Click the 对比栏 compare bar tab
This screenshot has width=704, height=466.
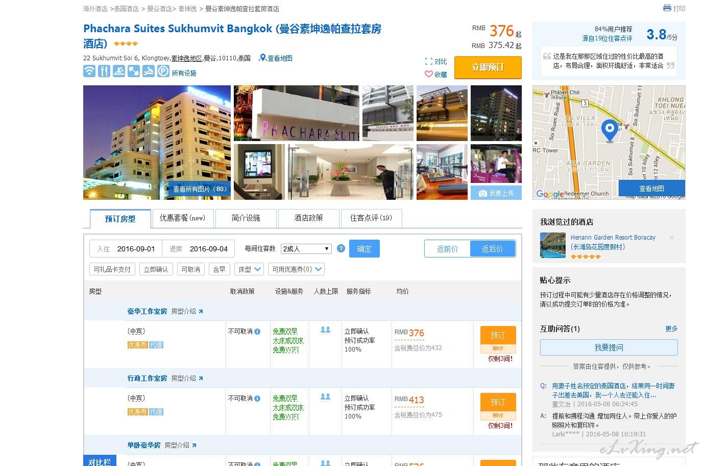click(x=100, y=461)
